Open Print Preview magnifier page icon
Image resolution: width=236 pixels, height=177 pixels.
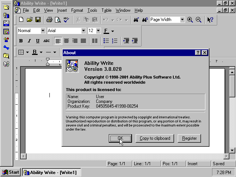58,20
